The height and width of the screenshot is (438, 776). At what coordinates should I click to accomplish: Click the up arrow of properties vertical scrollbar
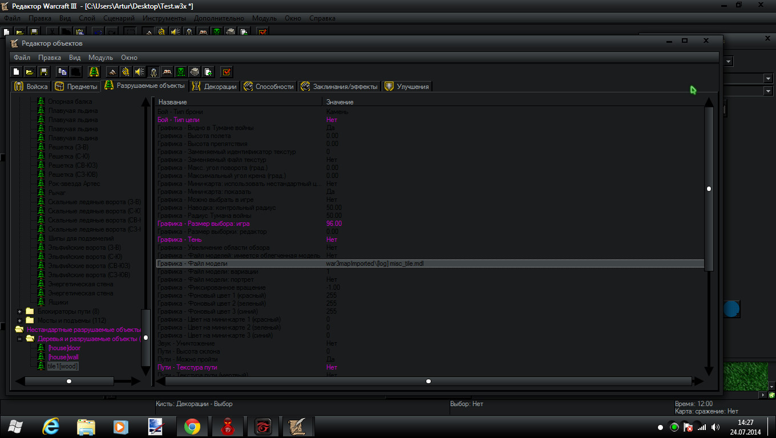click(x=709, y=102)
